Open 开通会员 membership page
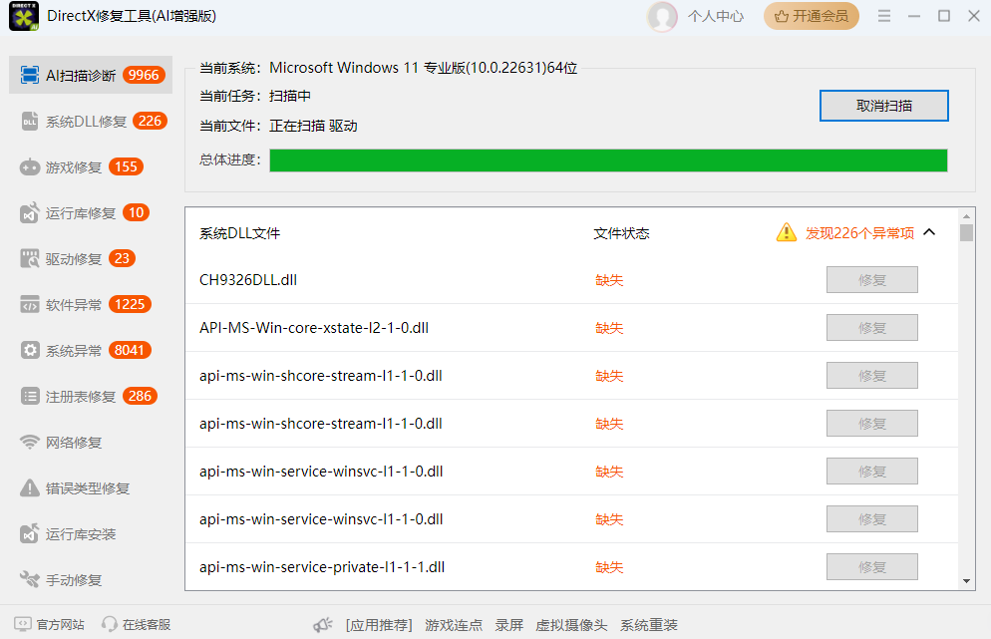 click(811, 16)
